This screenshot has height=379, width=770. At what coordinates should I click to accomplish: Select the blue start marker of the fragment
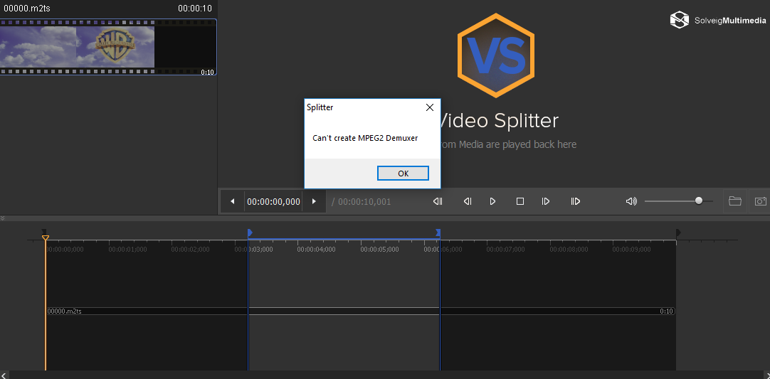(x=250, y=233)
